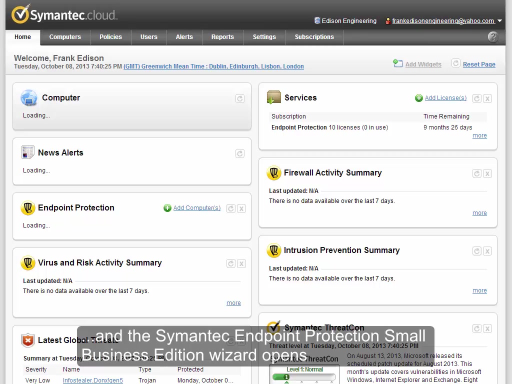
Task: Click the Symantec.cloud logo
Action: tap(63, 14)
